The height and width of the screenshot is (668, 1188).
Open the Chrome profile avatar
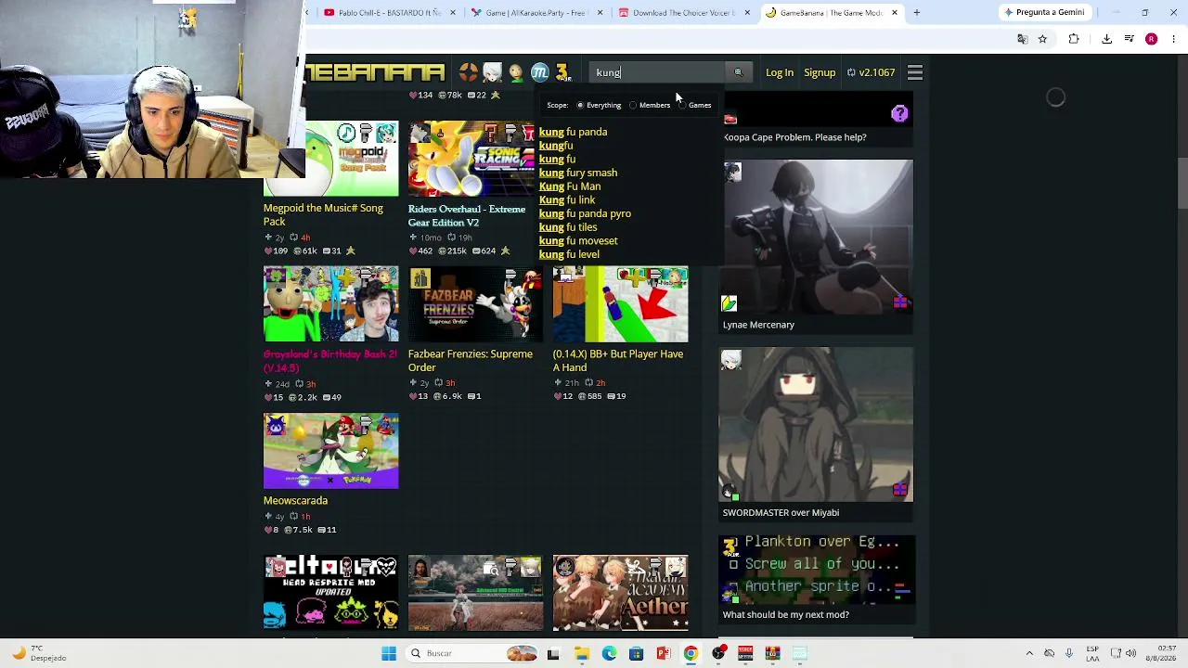point(1151,39)
